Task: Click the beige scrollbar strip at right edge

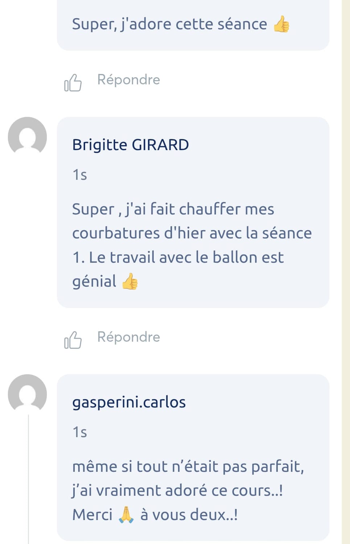Action: [x=346, y=272]
